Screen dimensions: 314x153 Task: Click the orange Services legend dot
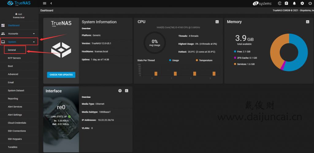coord(235,64)
